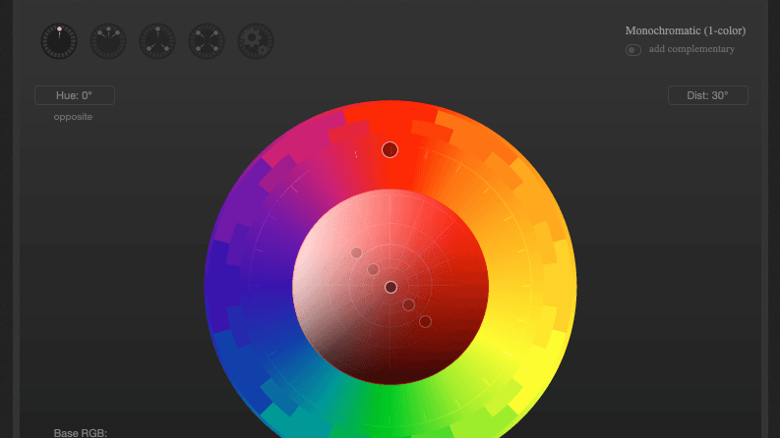The width and height of the screenshot is (780, 438).
Task: Select the Monochromatic one-color scheme icon
Action: coord(59,41)
